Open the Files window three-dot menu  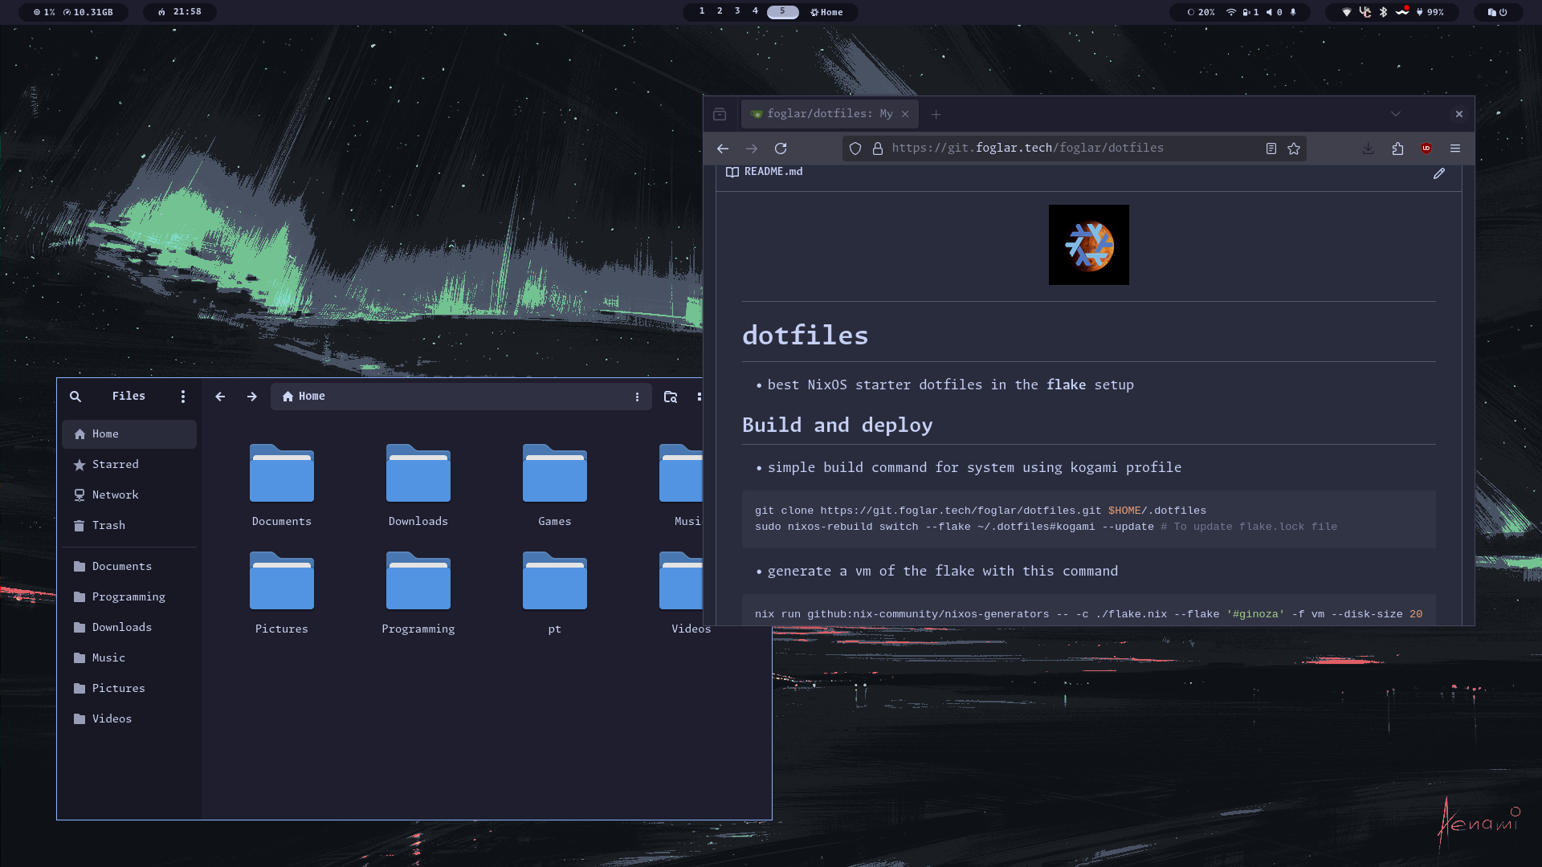click(x=182, y=396)
